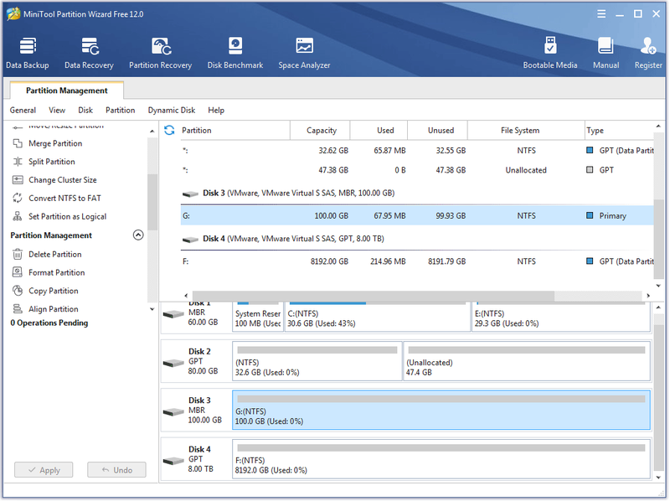This screenshot has height=501, width=670.
Task: Select the 32.62 GB NTFS row
Action: point(416,151)
